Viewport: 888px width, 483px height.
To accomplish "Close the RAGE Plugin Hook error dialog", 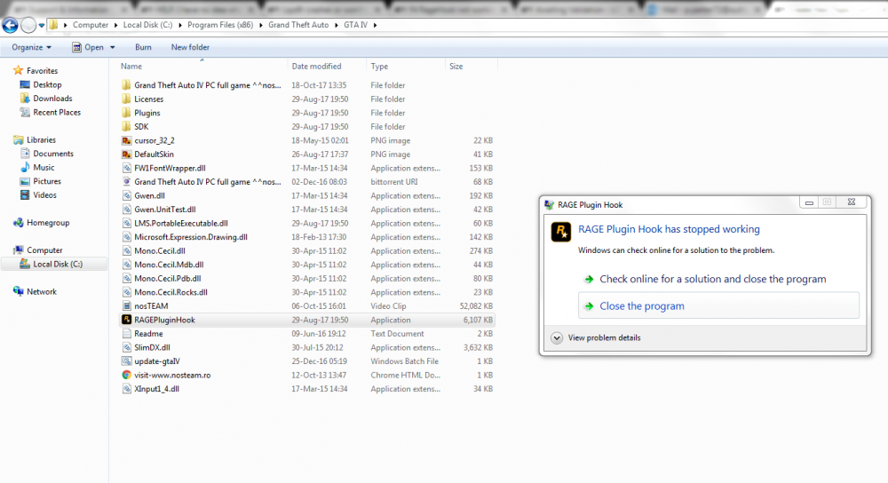I will [852, 202].
